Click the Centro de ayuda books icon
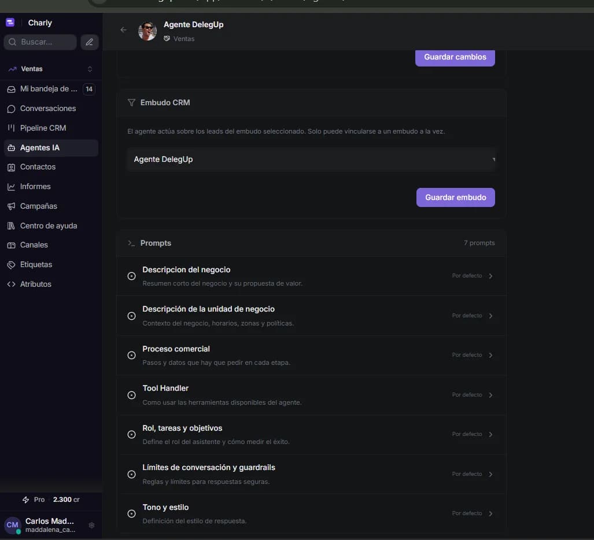 12,225
